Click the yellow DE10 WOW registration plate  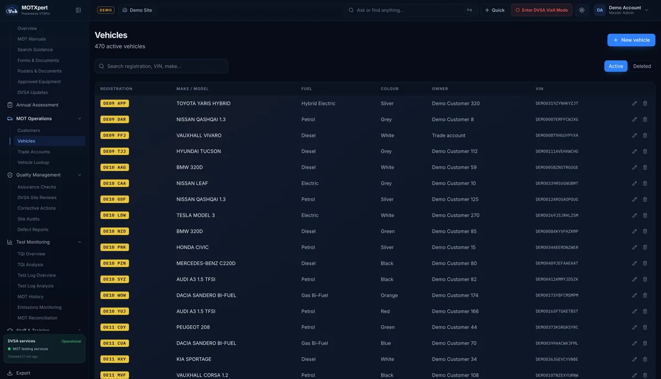115,295
